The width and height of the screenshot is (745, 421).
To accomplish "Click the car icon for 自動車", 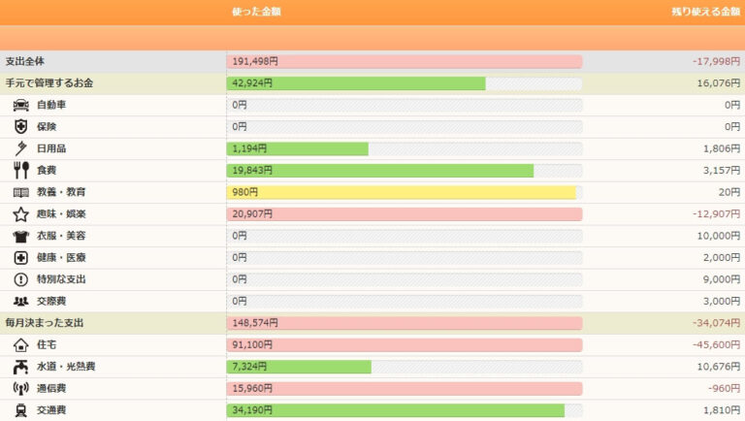I will [21, 105].
